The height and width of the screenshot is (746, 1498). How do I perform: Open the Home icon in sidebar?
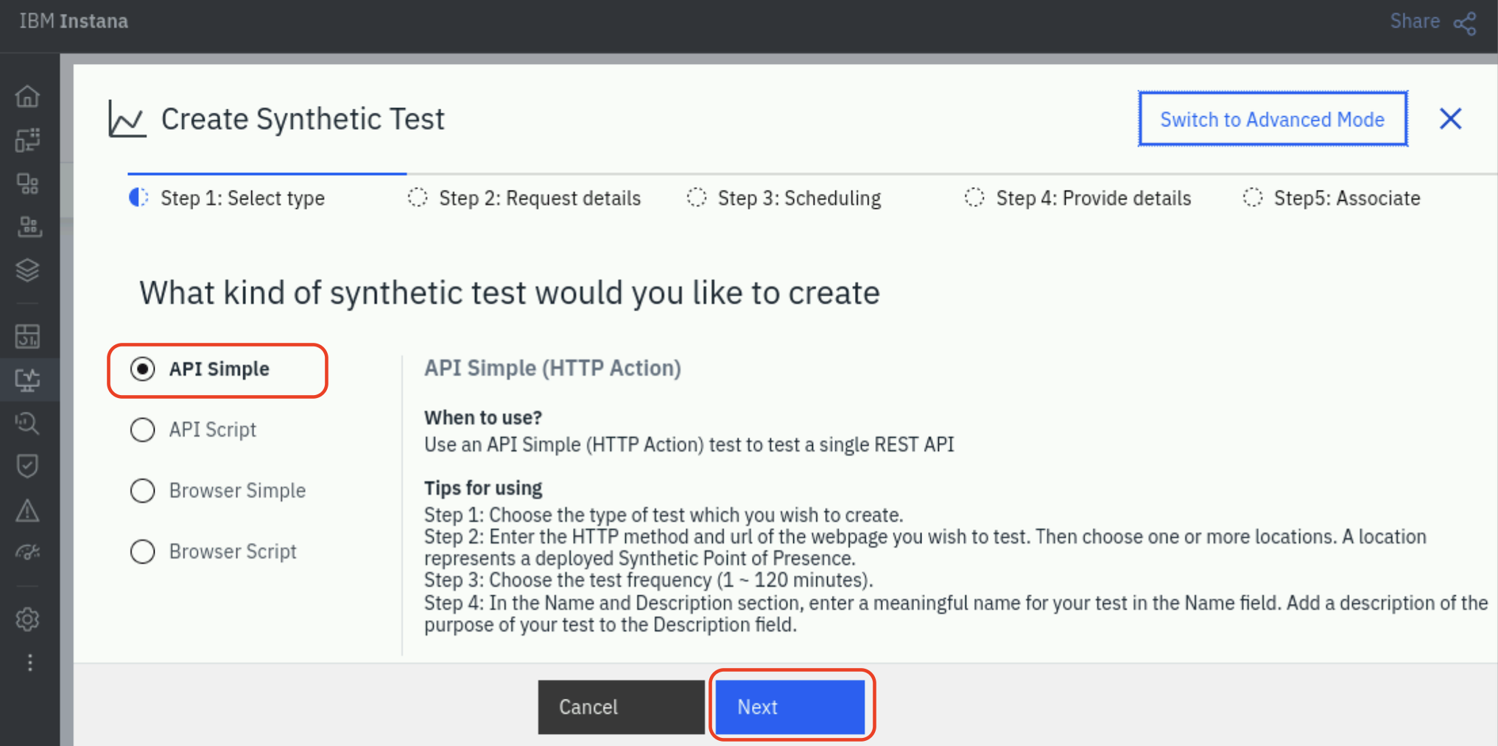(28, 96)
